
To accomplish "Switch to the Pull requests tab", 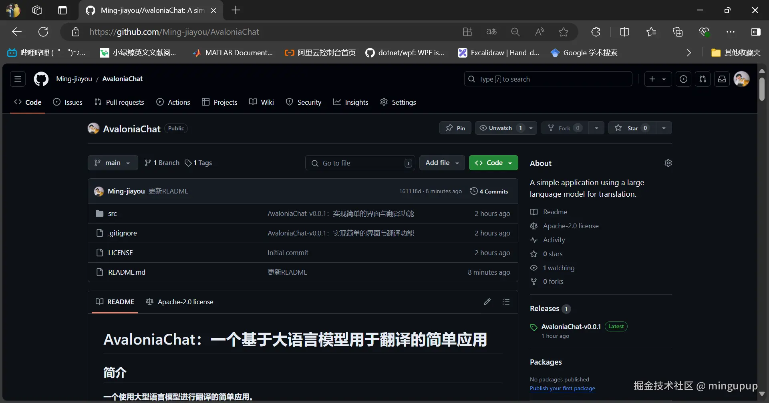I will 119,102.
